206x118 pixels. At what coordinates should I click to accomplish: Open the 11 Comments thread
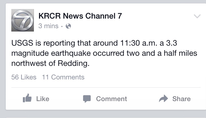click(63, 77)
